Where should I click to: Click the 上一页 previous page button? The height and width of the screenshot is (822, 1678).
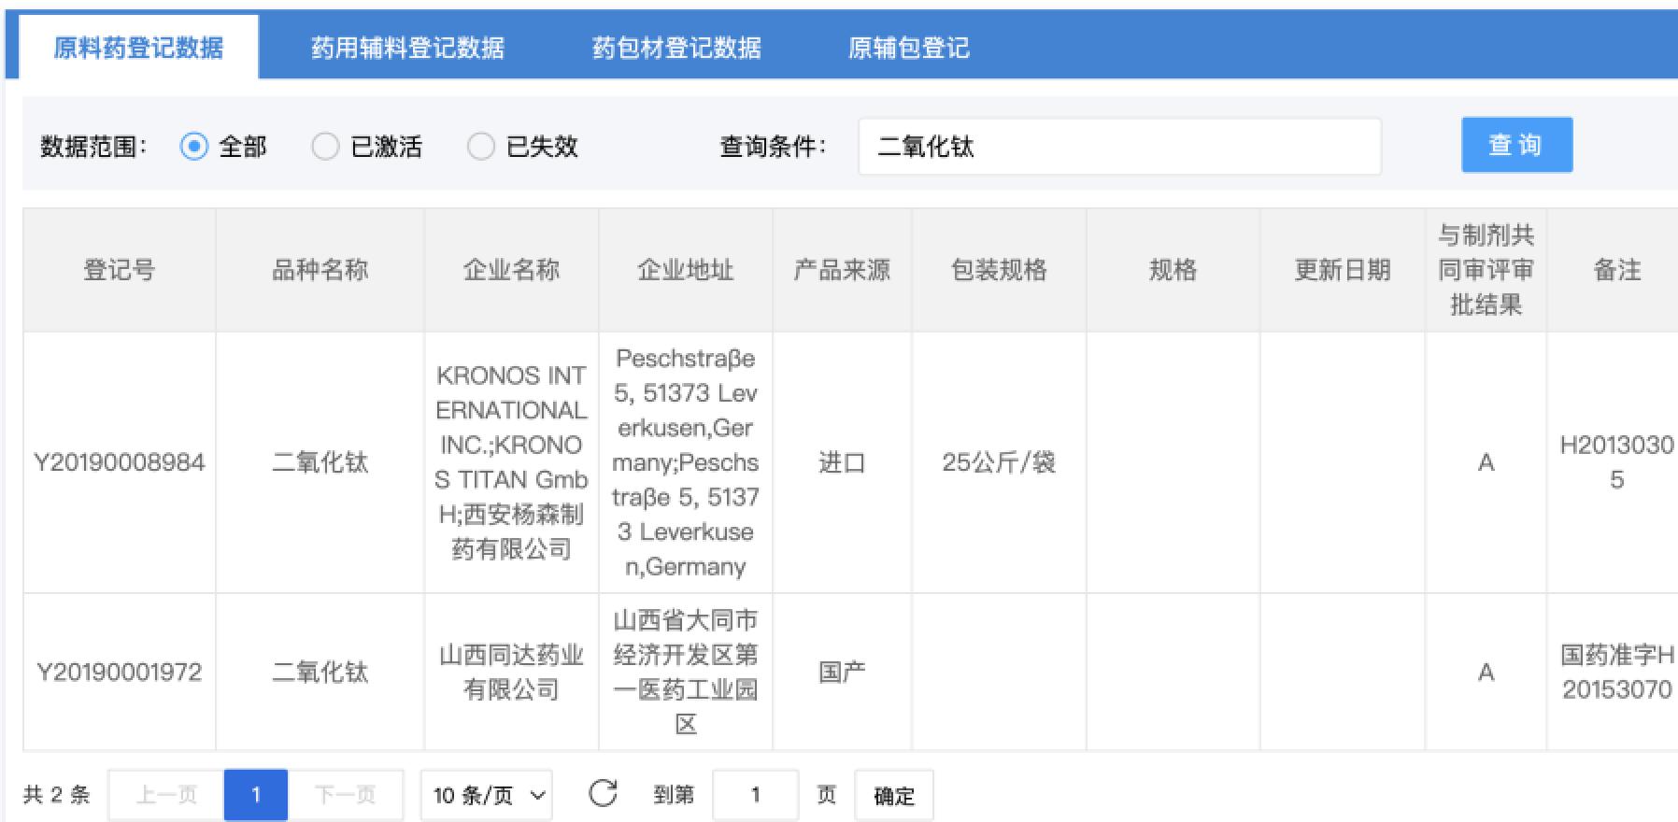166,795
